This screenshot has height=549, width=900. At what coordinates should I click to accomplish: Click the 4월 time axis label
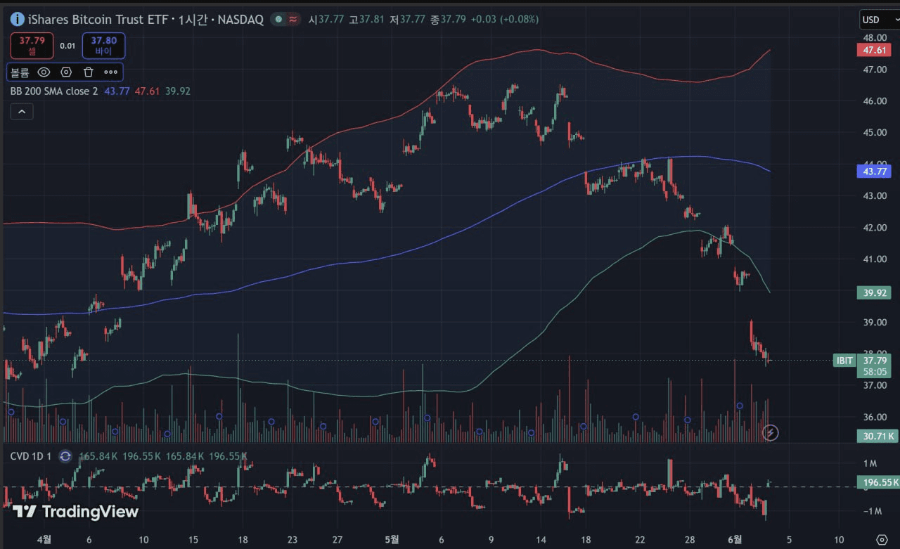pos(44,539)
